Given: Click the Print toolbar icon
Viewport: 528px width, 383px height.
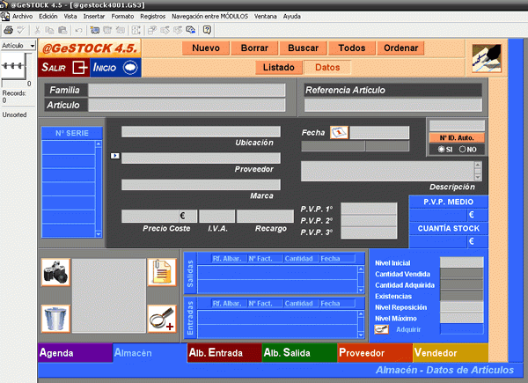Looking at the screenshot, I should coord(8,30).
